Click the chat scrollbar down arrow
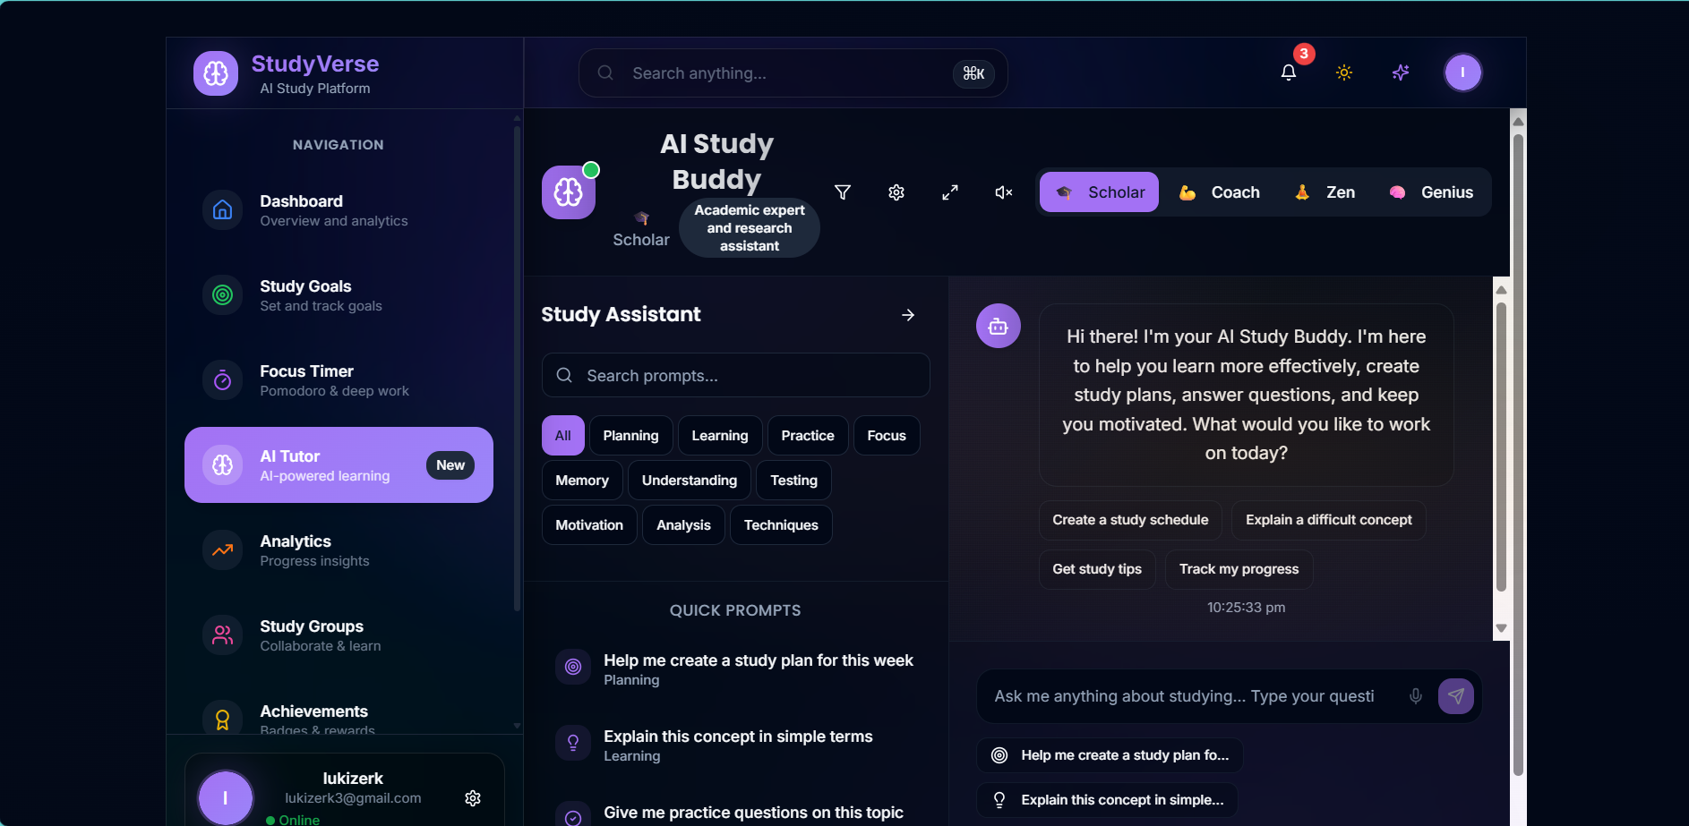This screenshot has height=826, width=1689. (1502, 628)
